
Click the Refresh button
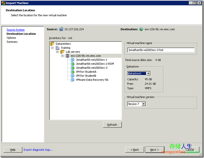pyautogui.click(x=112, y=125)
